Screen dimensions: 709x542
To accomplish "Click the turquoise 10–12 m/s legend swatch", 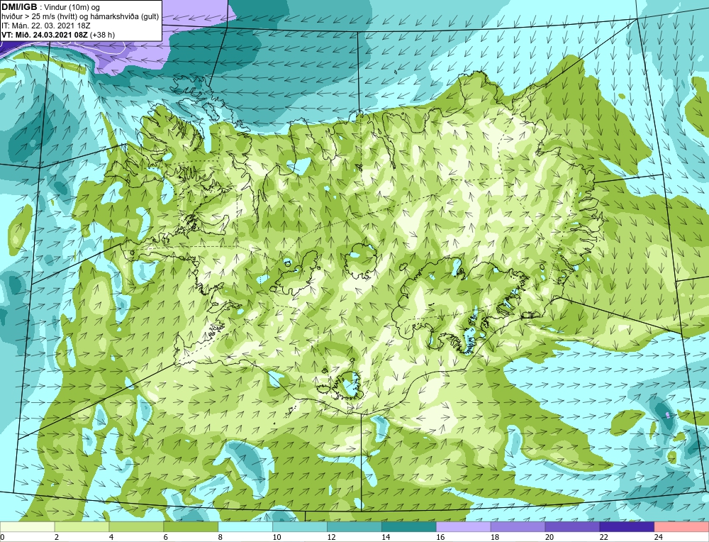I will [300, 527].
